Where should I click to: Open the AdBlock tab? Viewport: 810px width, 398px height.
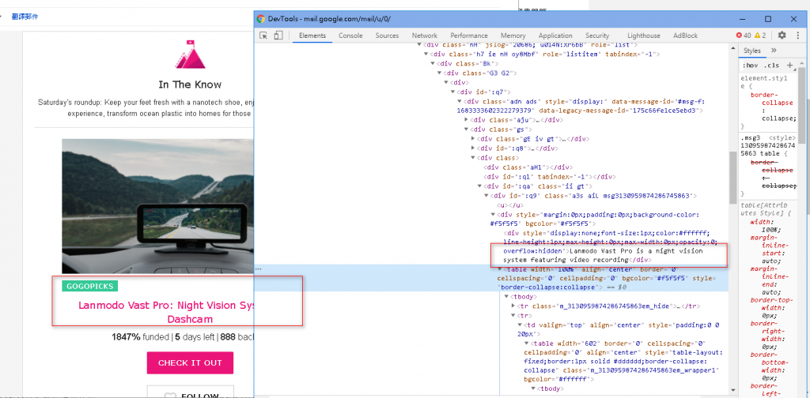(685, 36)
